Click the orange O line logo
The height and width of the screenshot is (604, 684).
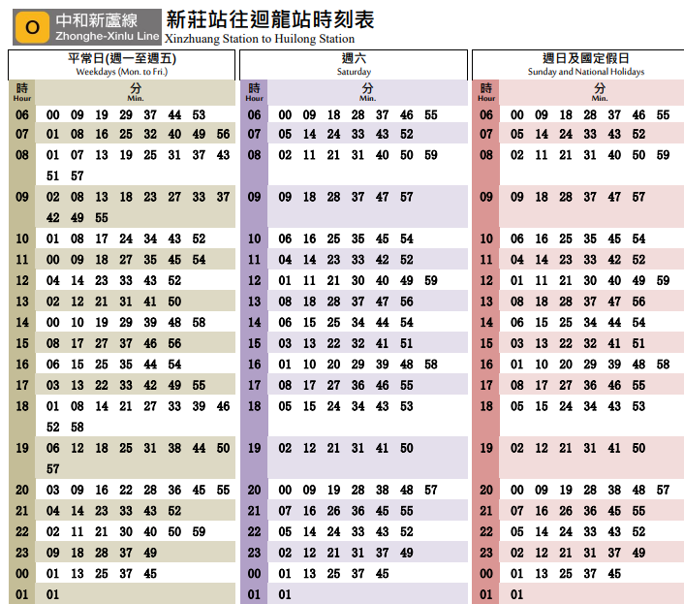(32, 27)
